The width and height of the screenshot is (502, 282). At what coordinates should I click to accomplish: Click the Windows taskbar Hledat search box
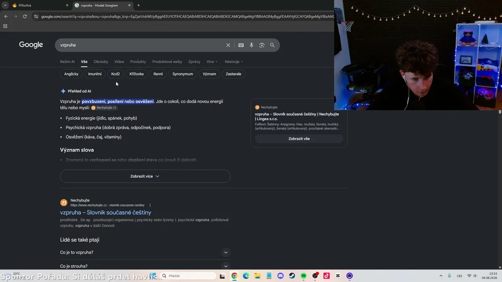click(x=188, y=276)
